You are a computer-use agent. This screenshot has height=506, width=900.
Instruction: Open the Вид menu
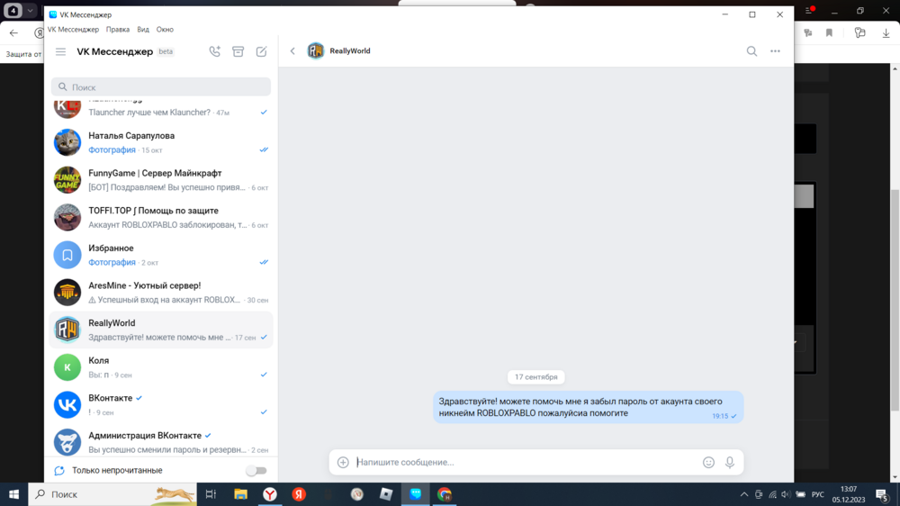[143, 30]
